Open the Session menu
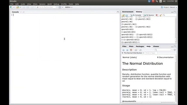This screenshot has width=187, height=105. coord(42,4)
